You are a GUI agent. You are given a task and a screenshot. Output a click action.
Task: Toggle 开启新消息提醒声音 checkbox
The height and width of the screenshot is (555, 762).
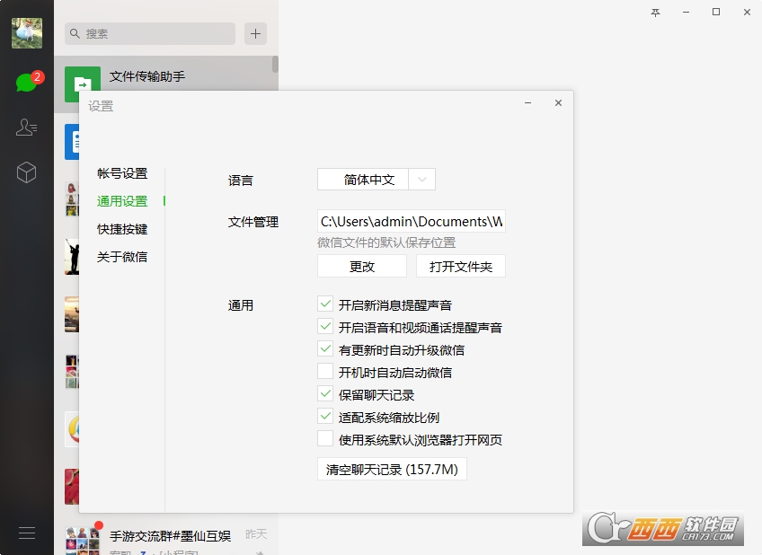click(325, 304)
